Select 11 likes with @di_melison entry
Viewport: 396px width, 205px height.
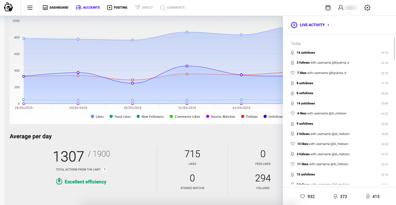point(339,164)
